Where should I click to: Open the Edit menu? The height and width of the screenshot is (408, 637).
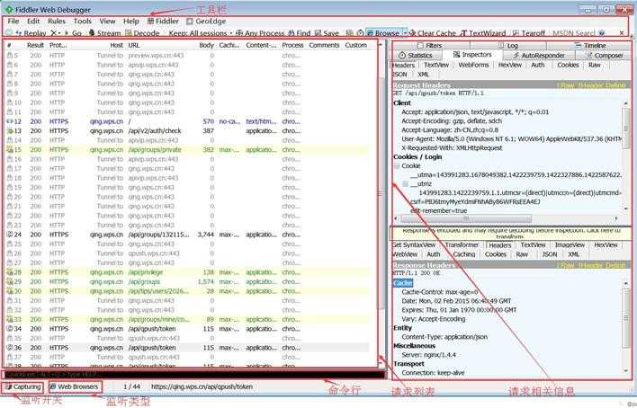pyautogui.click(x=33, y=21)
